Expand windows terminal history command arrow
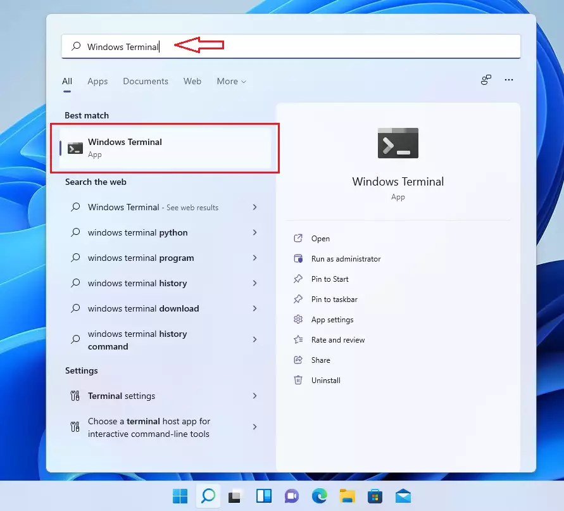 [254, 339]
